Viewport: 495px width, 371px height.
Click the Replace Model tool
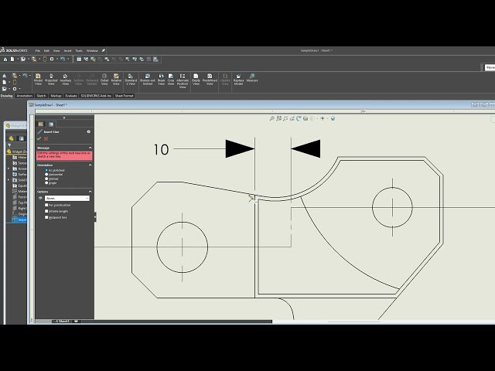[238, 79]
